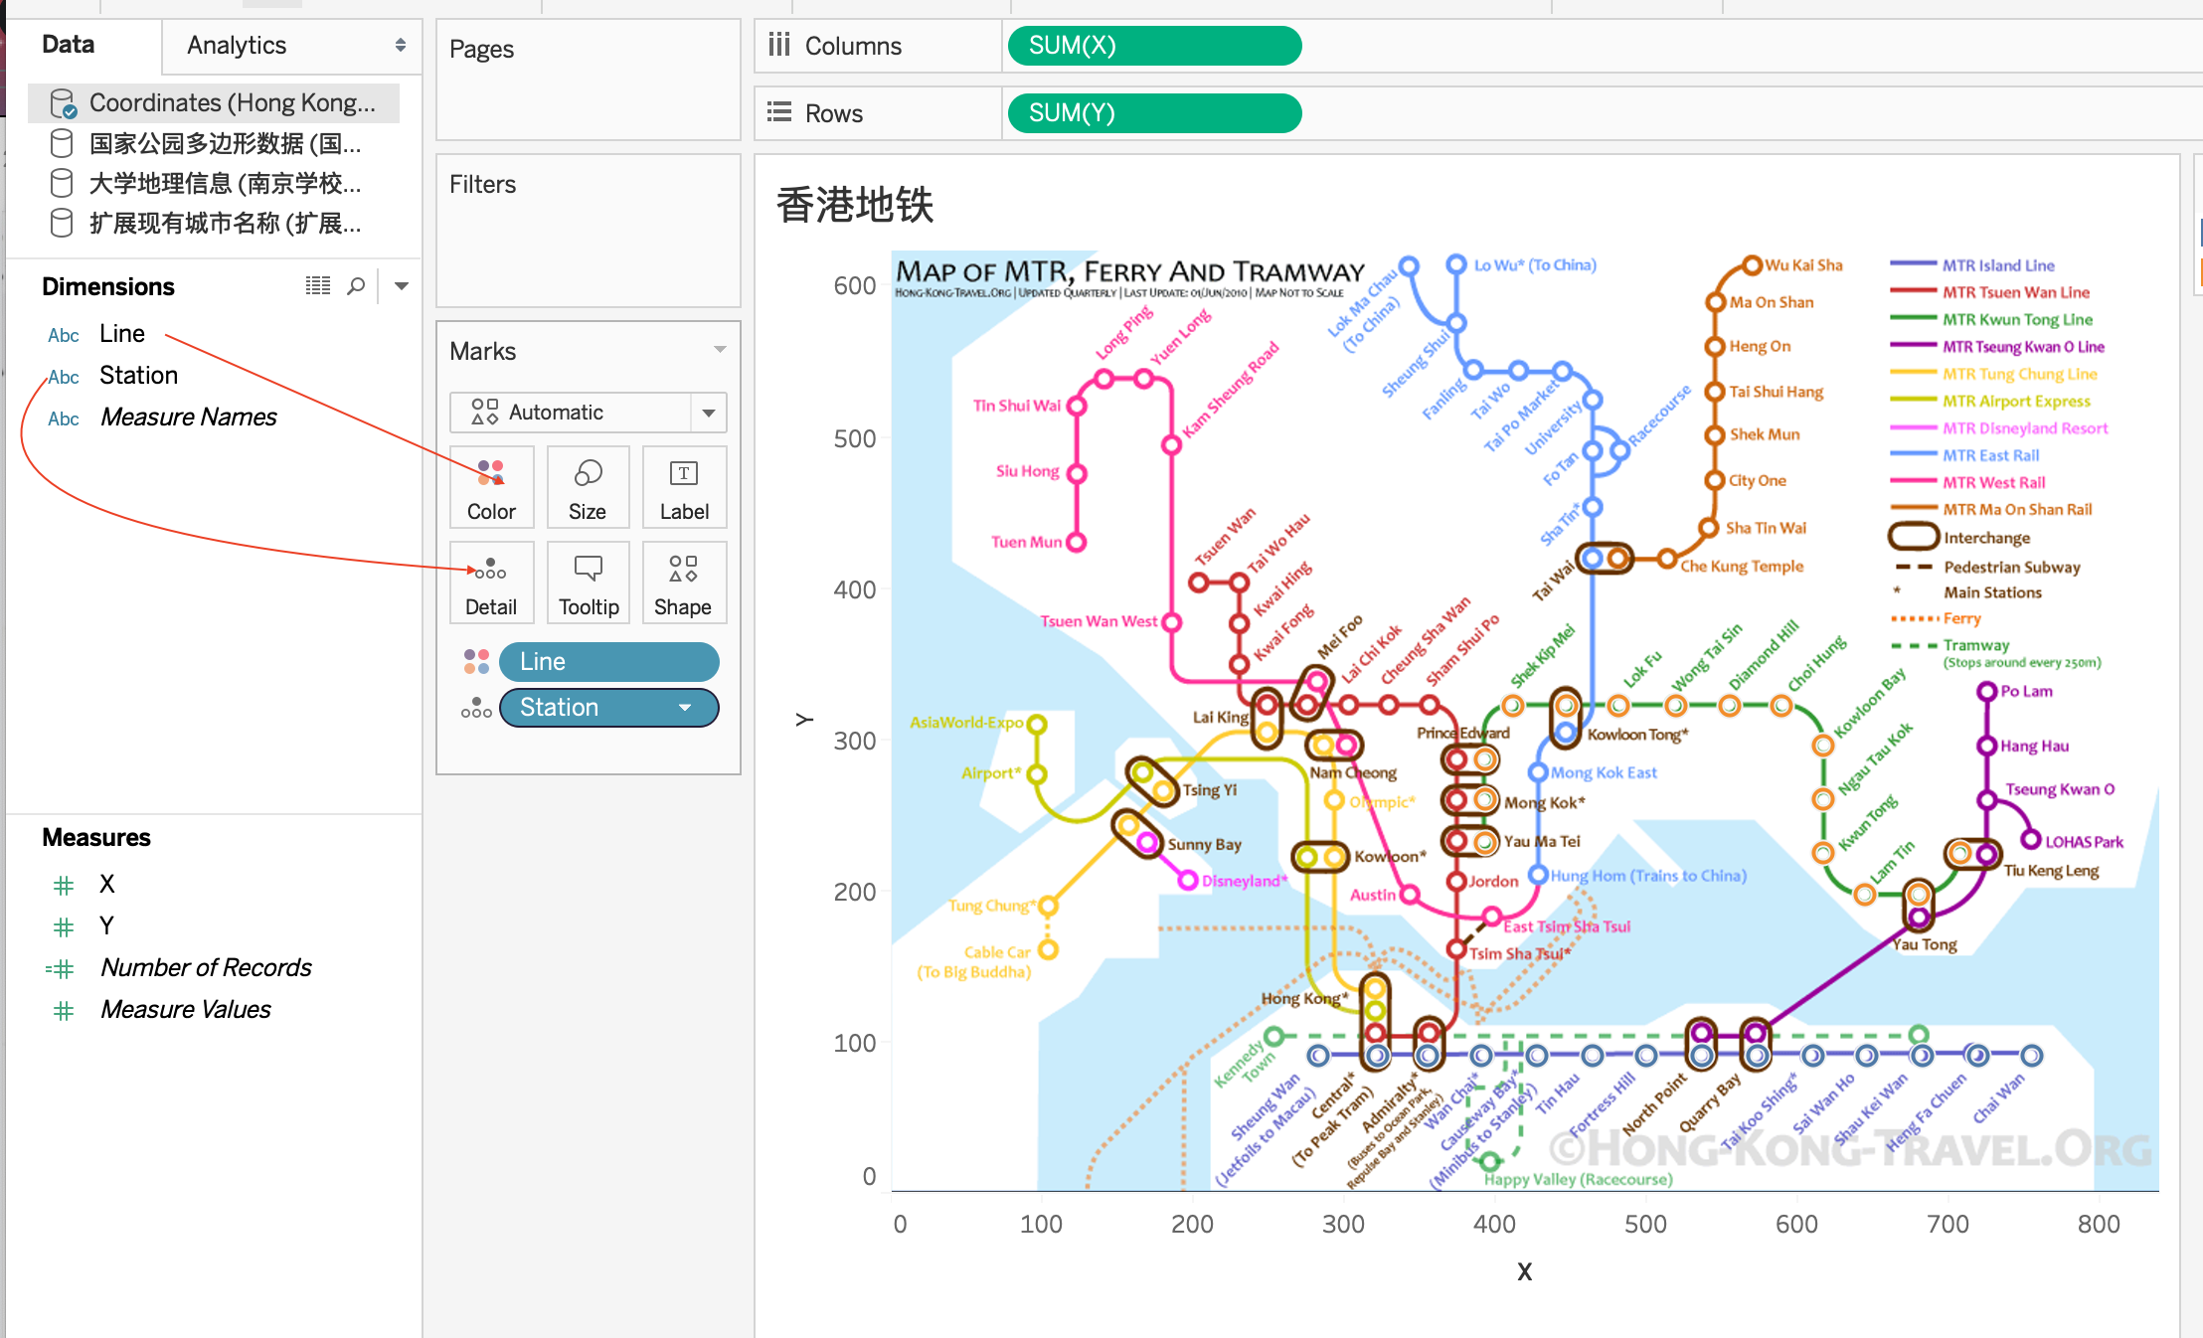Click the Abc type icon for Line
This screenshot has height=1338, width=2203.
[x=64, y=335]
